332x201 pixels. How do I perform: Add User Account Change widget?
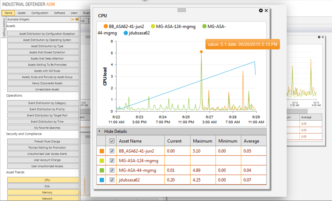tap(43, 160)
